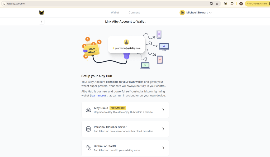Click the Alby Cloud icon
This screenshot has height=157, width=270.
click(x=88, y=110)
